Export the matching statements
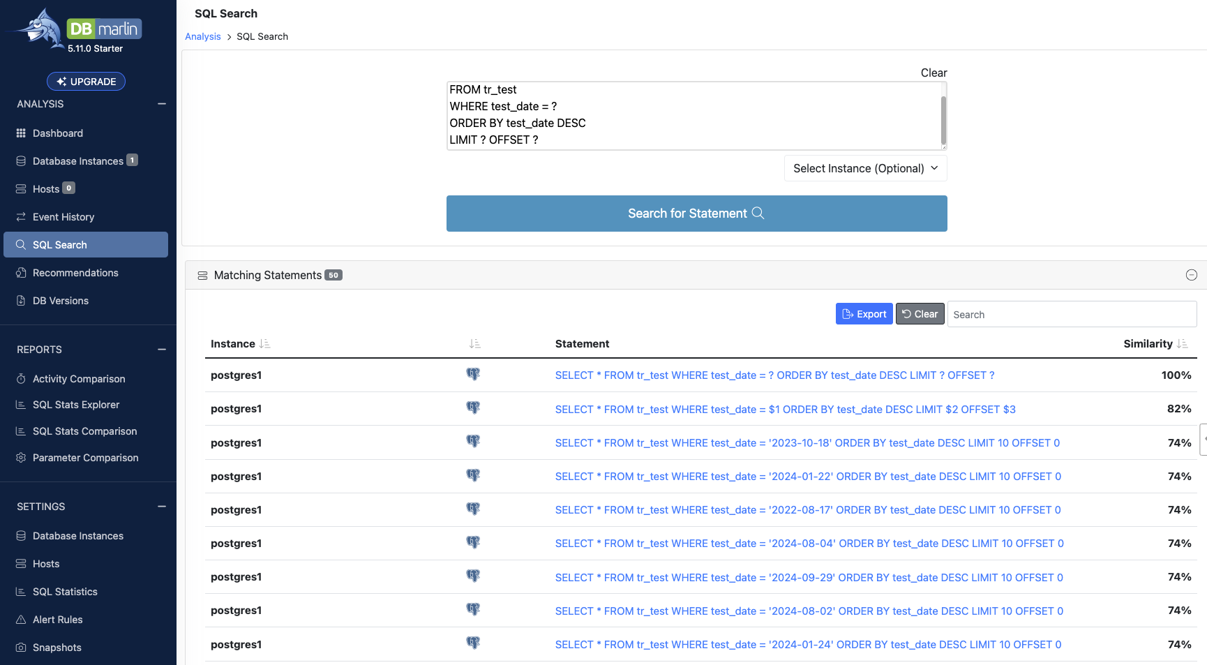Viewport: 1207px width, 665px height. point(864,314)
